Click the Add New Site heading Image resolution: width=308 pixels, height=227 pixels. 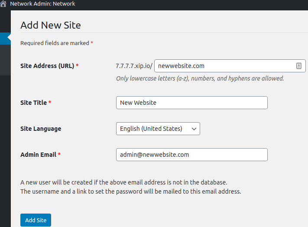tap(51, 25)
